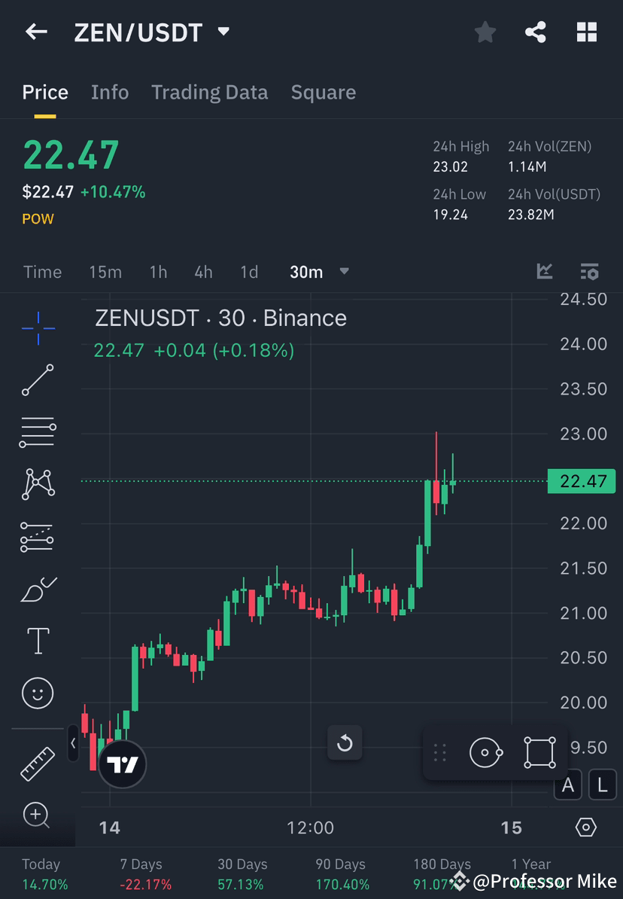Click the chart refresh button

click(x=345, y=742)
